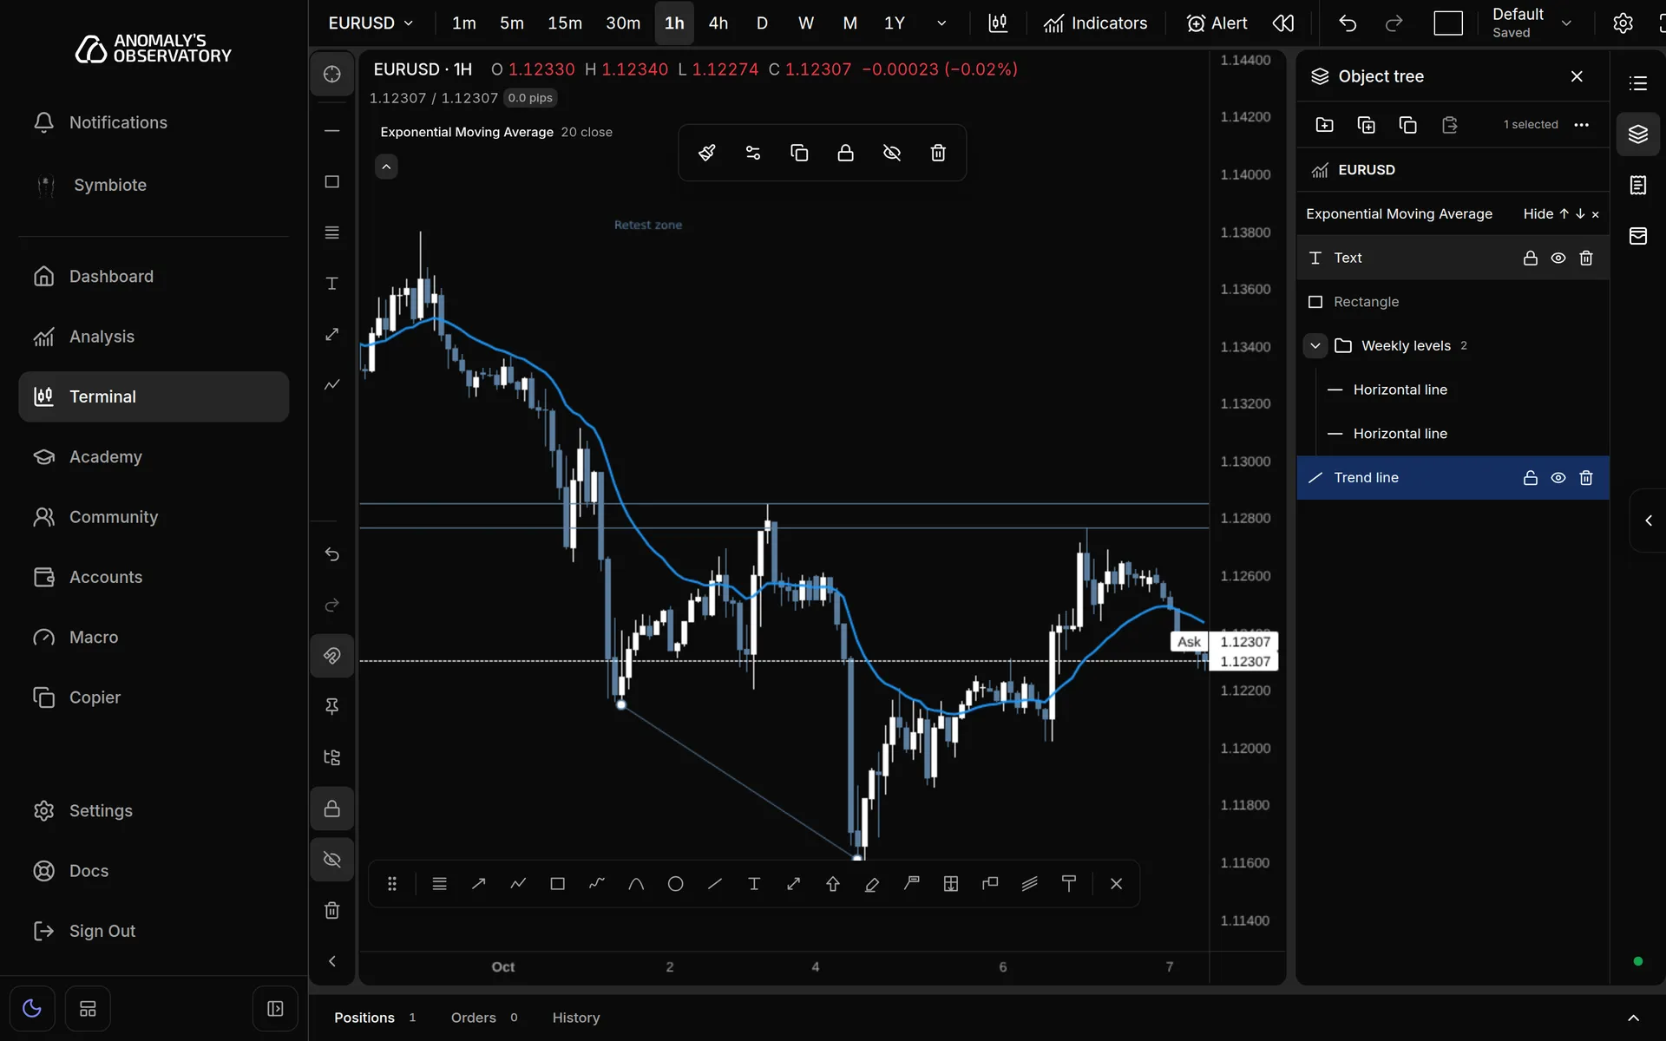Select ellipse tool in bottom drawing bar

click(675, 884)
